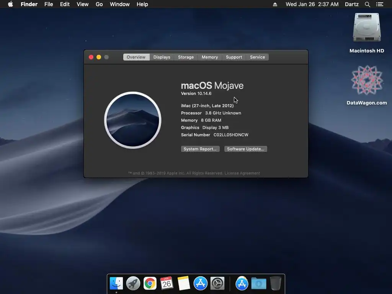Open the License Agreement link

[x=242, y=173]
